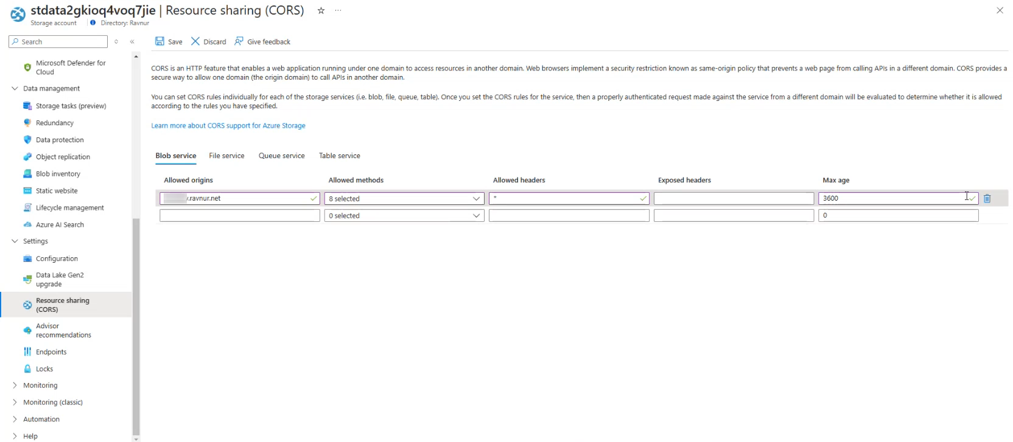This screenshot has height=442, width=1013.
Task: Click the Discard button label
Action: tap(215, 42)
